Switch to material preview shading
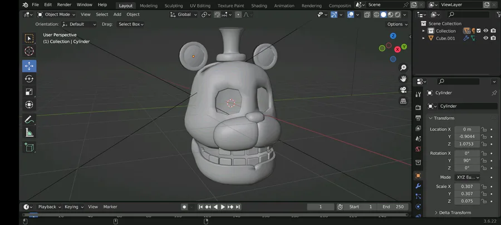The image size is (501, 225). click(390, 14)
